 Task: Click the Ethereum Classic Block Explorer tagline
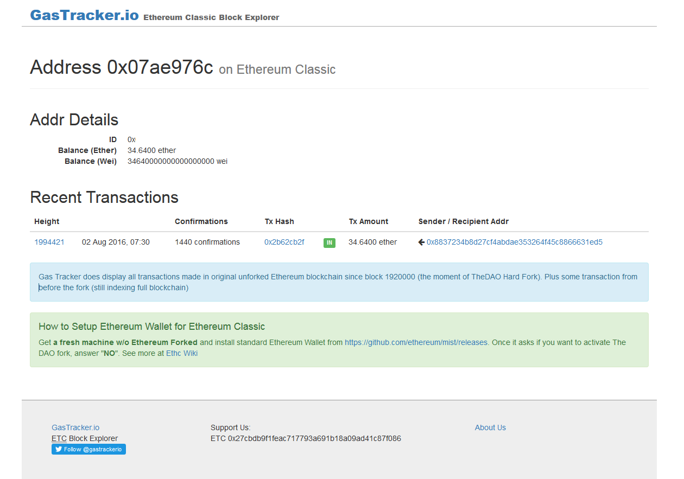click(x=211, y=17)
